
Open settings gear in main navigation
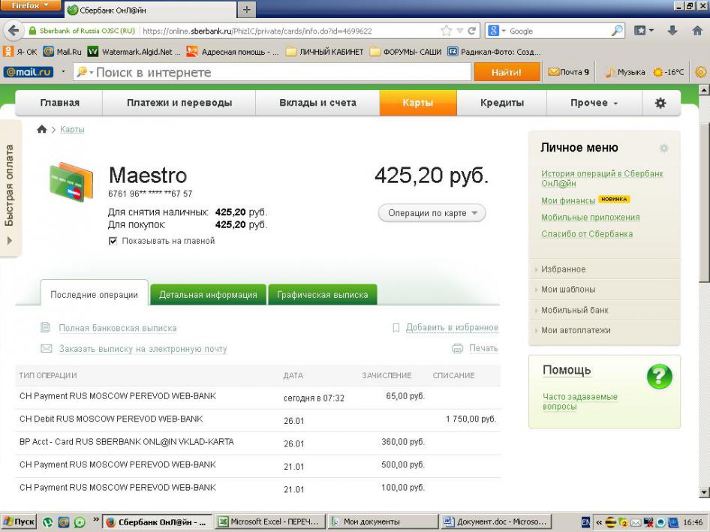click(660, 103)
